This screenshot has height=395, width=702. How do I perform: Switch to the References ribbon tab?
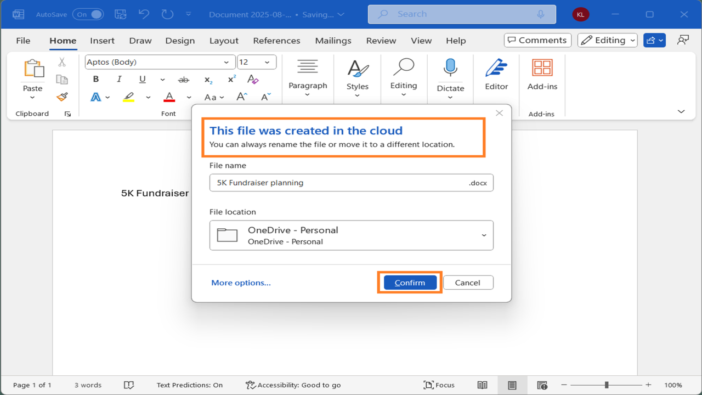point(276,41)
